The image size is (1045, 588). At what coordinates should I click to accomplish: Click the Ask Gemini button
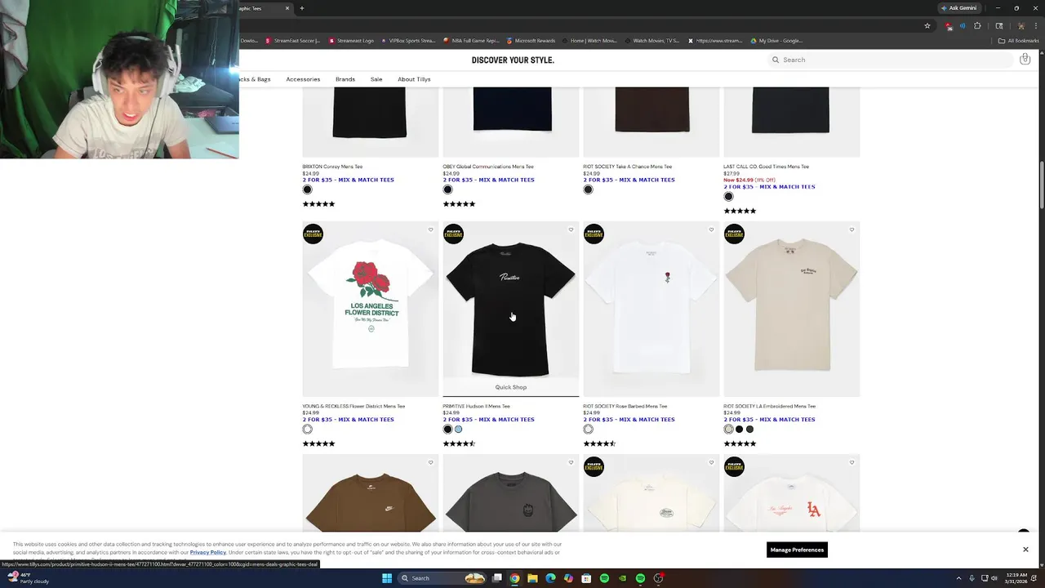[x=958, y=8]
